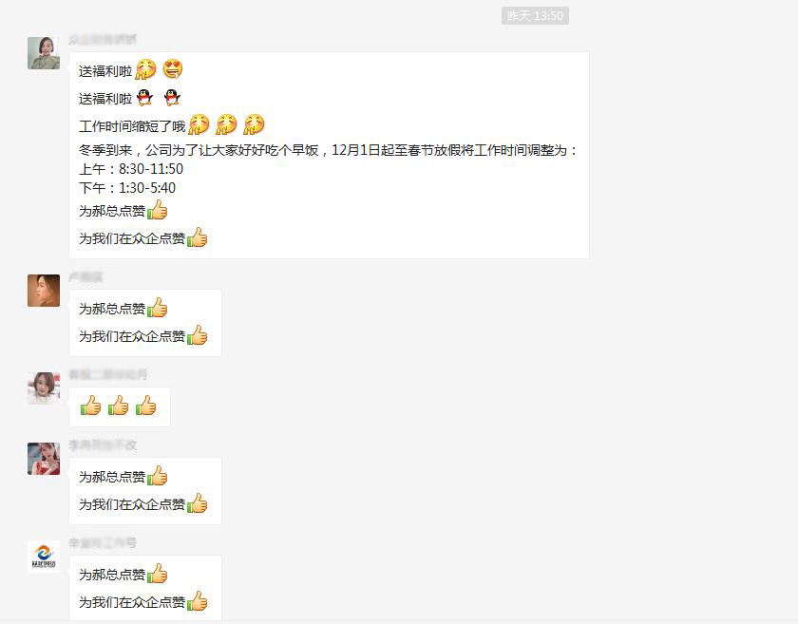Select the second user's 为郝总点赞 bubble

[x=145, y=323]
